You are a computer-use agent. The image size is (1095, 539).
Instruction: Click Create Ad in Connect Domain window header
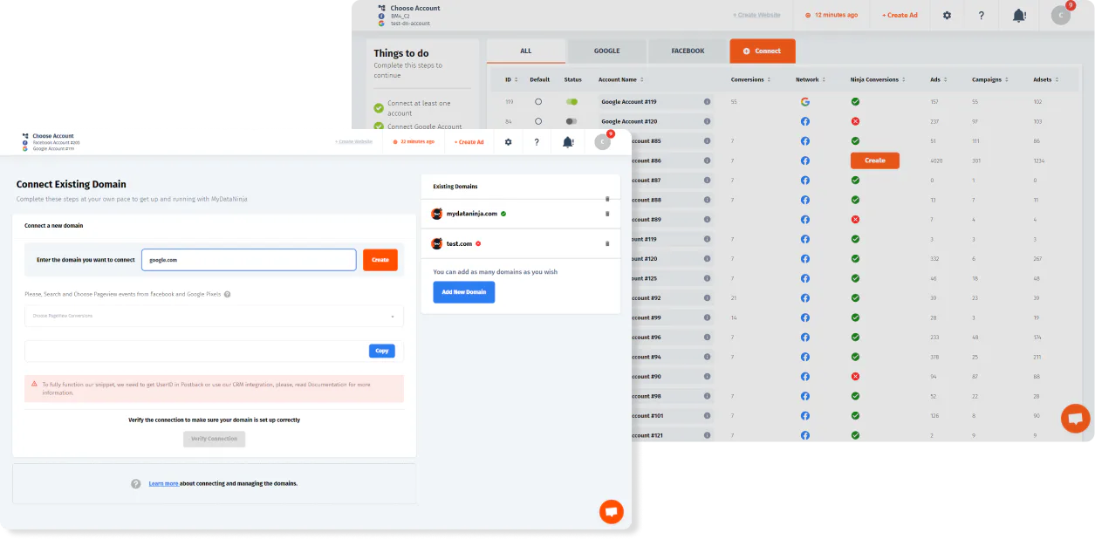coord(469,141)
